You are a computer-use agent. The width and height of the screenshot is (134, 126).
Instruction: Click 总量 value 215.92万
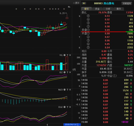coord(101,62)
